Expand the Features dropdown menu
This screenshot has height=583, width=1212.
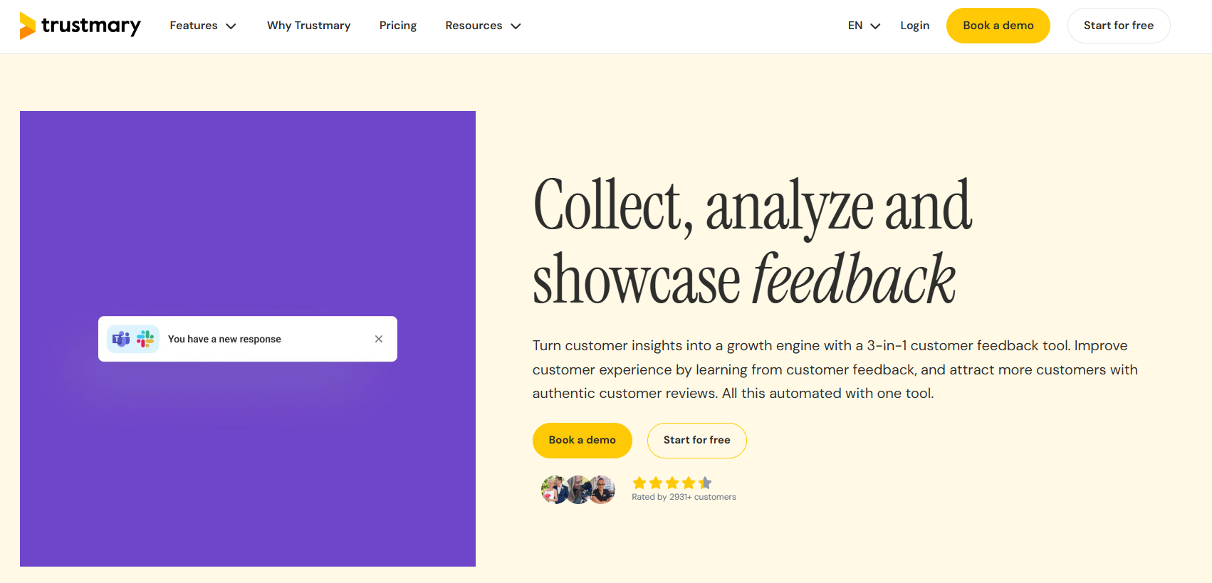tap(202, 25)
